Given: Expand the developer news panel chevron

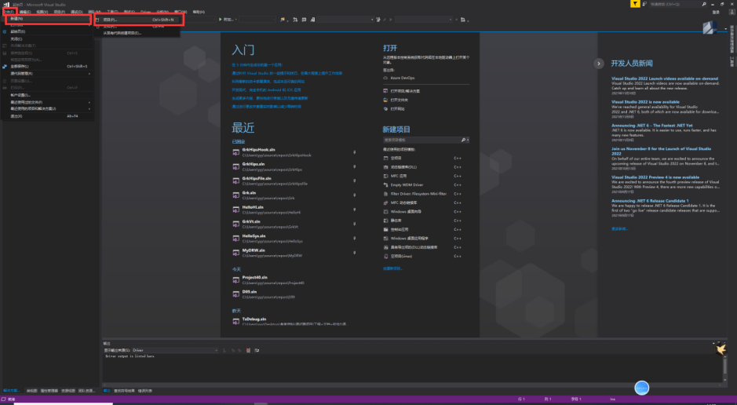Looking at the screenshot, I should 599,63.
